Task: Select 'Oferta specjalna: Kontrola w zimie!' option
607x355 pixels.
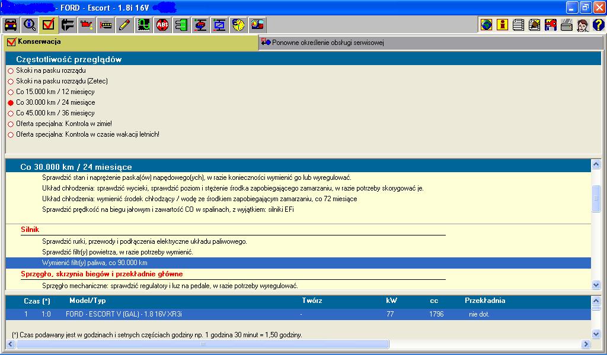Action: pyautogui.click(x=11, y=124)
